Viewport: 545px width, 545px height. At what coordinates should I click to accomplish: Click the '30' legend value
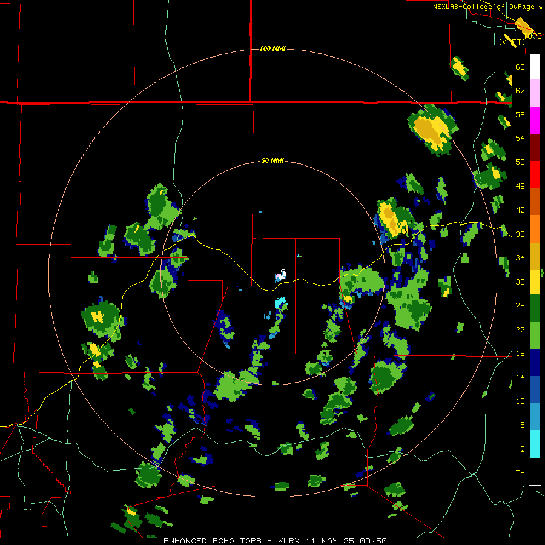(520, 282)
